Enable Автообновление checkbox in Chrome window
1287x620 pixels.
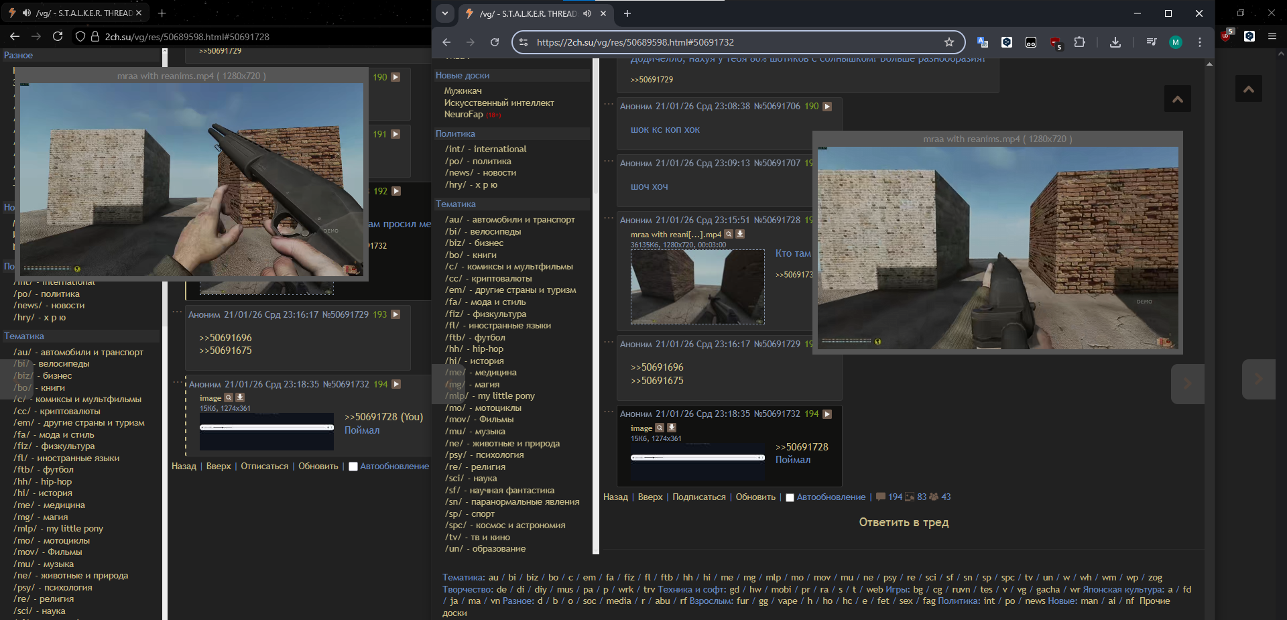click(x=790, y=497)
